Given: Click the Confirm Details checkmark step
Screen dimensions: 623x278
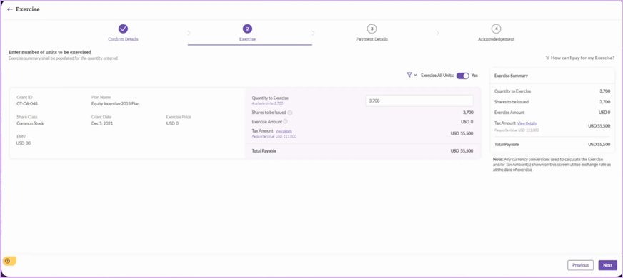Looking at the screenshot, I should point(123,29).
